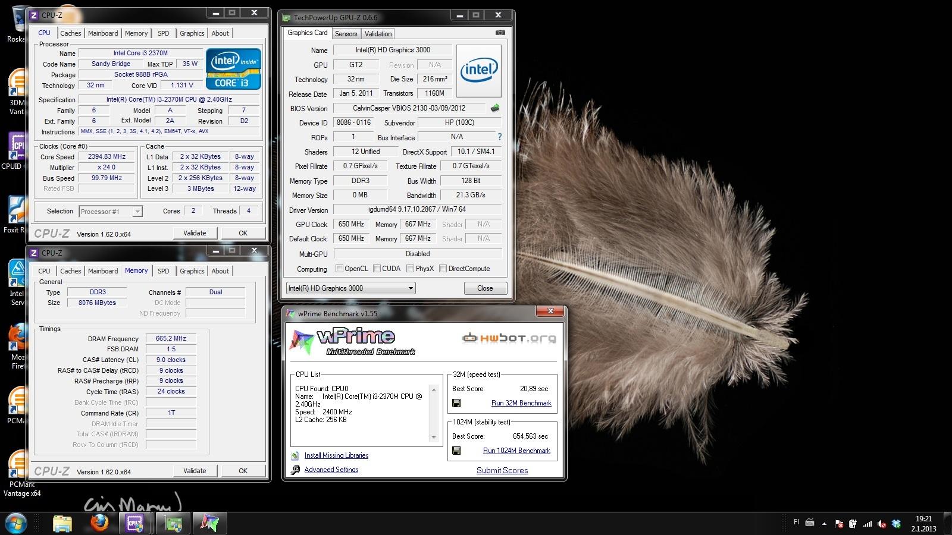The width and height of the screenshot is (952, 535).
Task: Click the Intel logo in GPU-Z
Action: (x=478, y=71)
